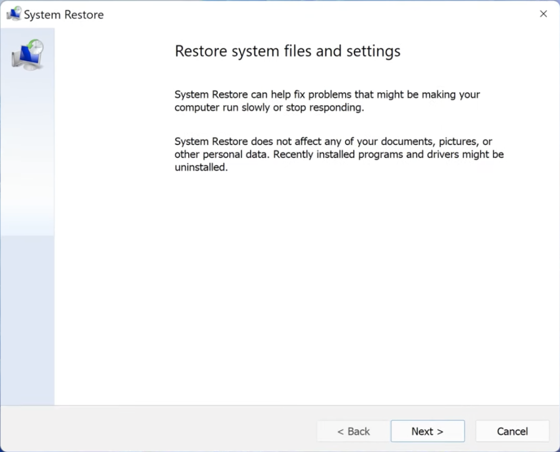Cancel the System Restore wizard
The width and height of the screenshot is (560, 452).
(x=512, y=431)
